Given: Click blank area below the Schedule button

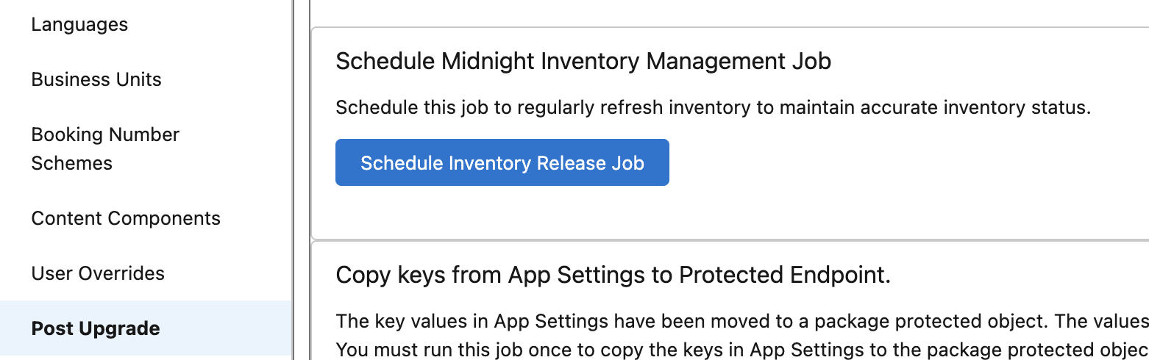Looking at the screenshot, I should coord(502,213).
